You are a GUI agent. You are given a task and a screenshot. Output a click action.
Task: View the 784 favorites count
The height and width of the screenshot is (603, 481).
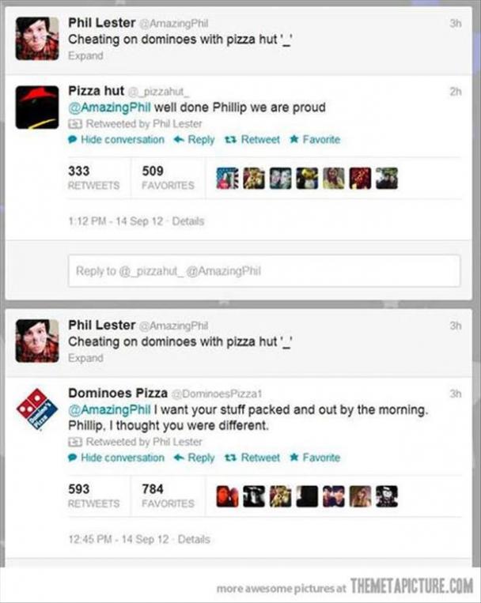[168, 496]
